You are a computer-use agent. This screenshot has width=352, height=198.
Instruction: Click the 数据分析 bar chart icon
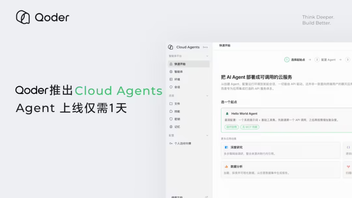(x=226, y=167)
